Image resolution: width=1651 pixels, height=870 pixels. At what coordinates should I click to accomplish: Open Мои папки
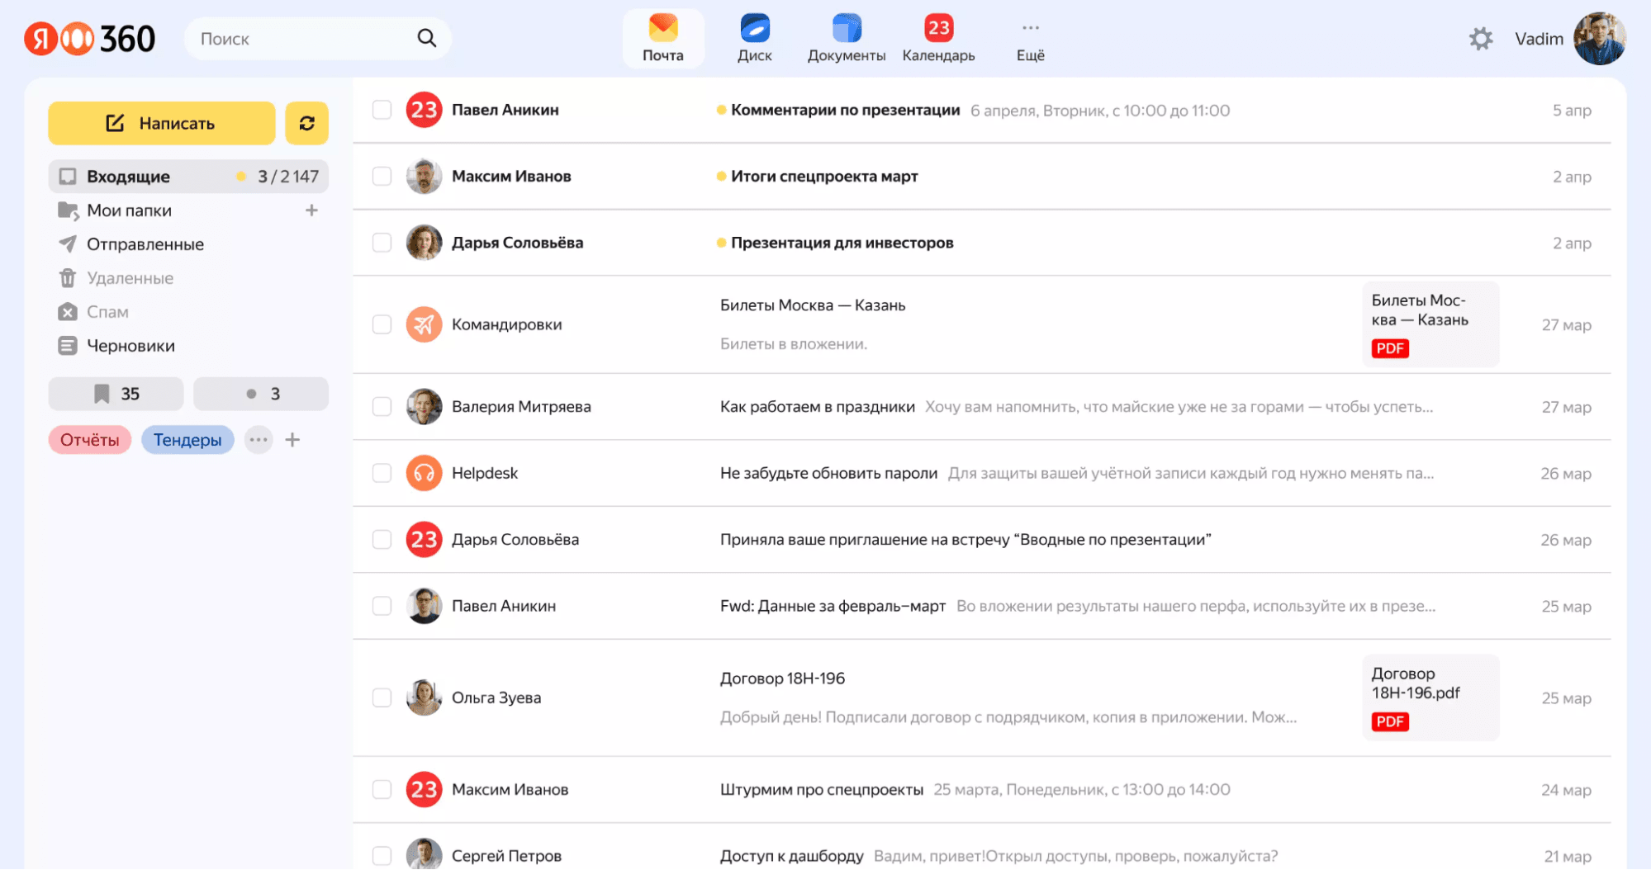pyautogui.click(x=129, y=210)
